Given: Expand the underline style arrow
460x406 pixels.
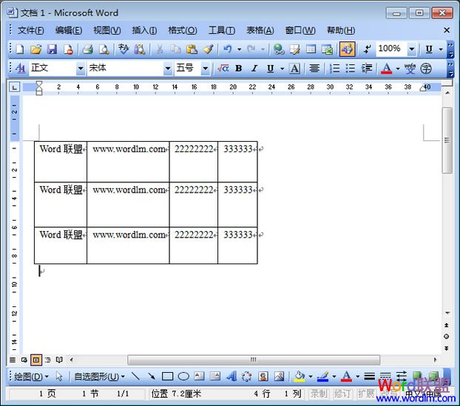Looking at the screenshot, I should (282, 69).
